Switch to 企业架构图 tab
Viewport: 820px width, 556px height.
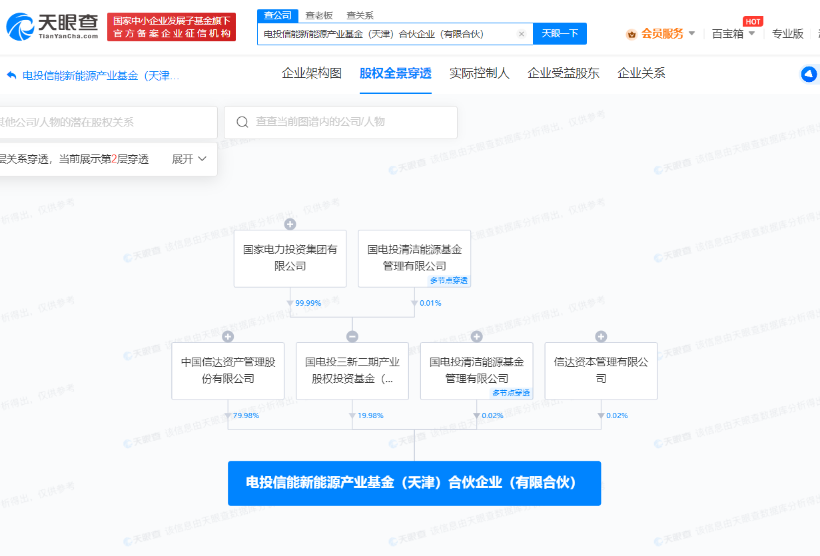[x=312, y=73]
